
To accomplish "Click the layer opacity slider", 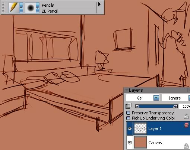I will coord(156,106).
